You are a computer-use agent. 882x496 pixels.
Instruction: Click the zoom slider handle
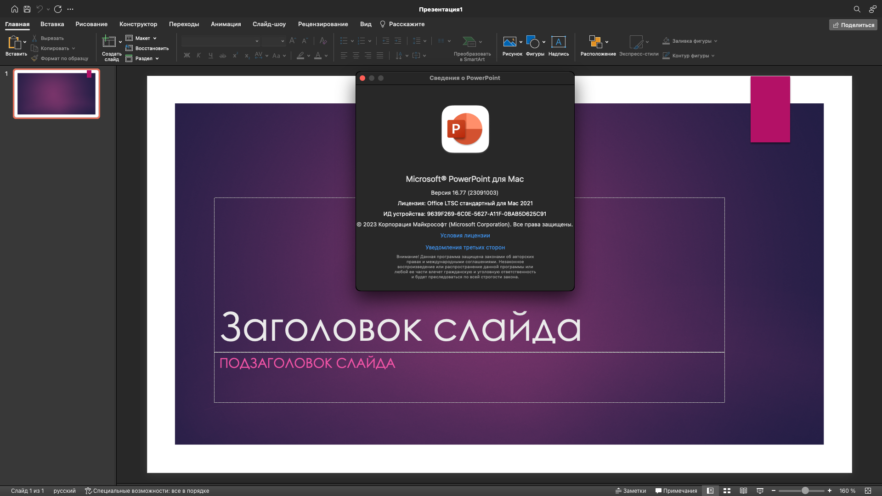(x=805, y=491)
